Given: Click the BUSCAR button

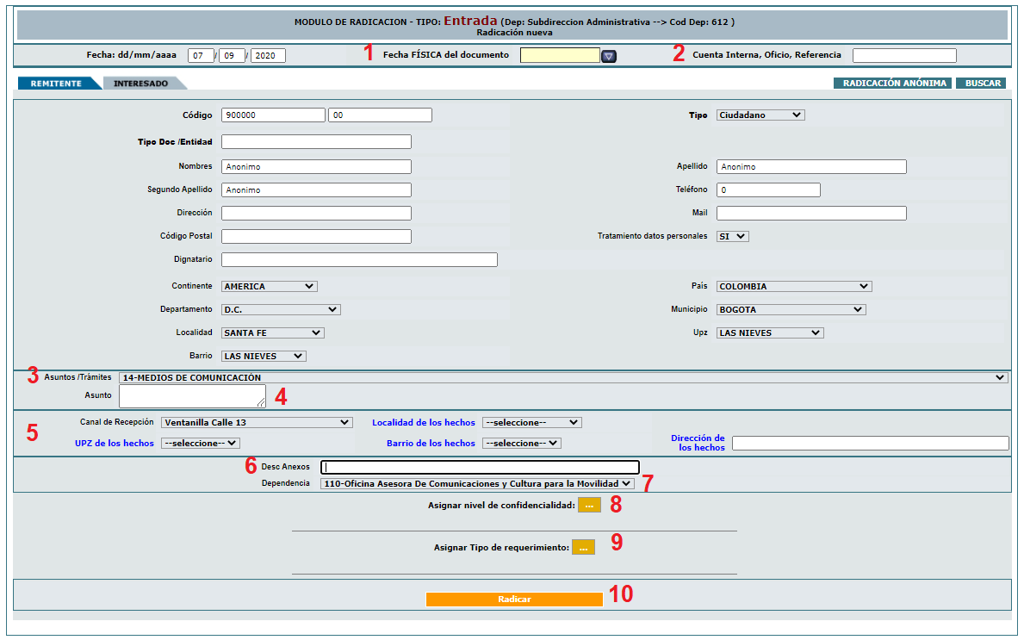Looking at the screenshot, I should pos(982,83).
